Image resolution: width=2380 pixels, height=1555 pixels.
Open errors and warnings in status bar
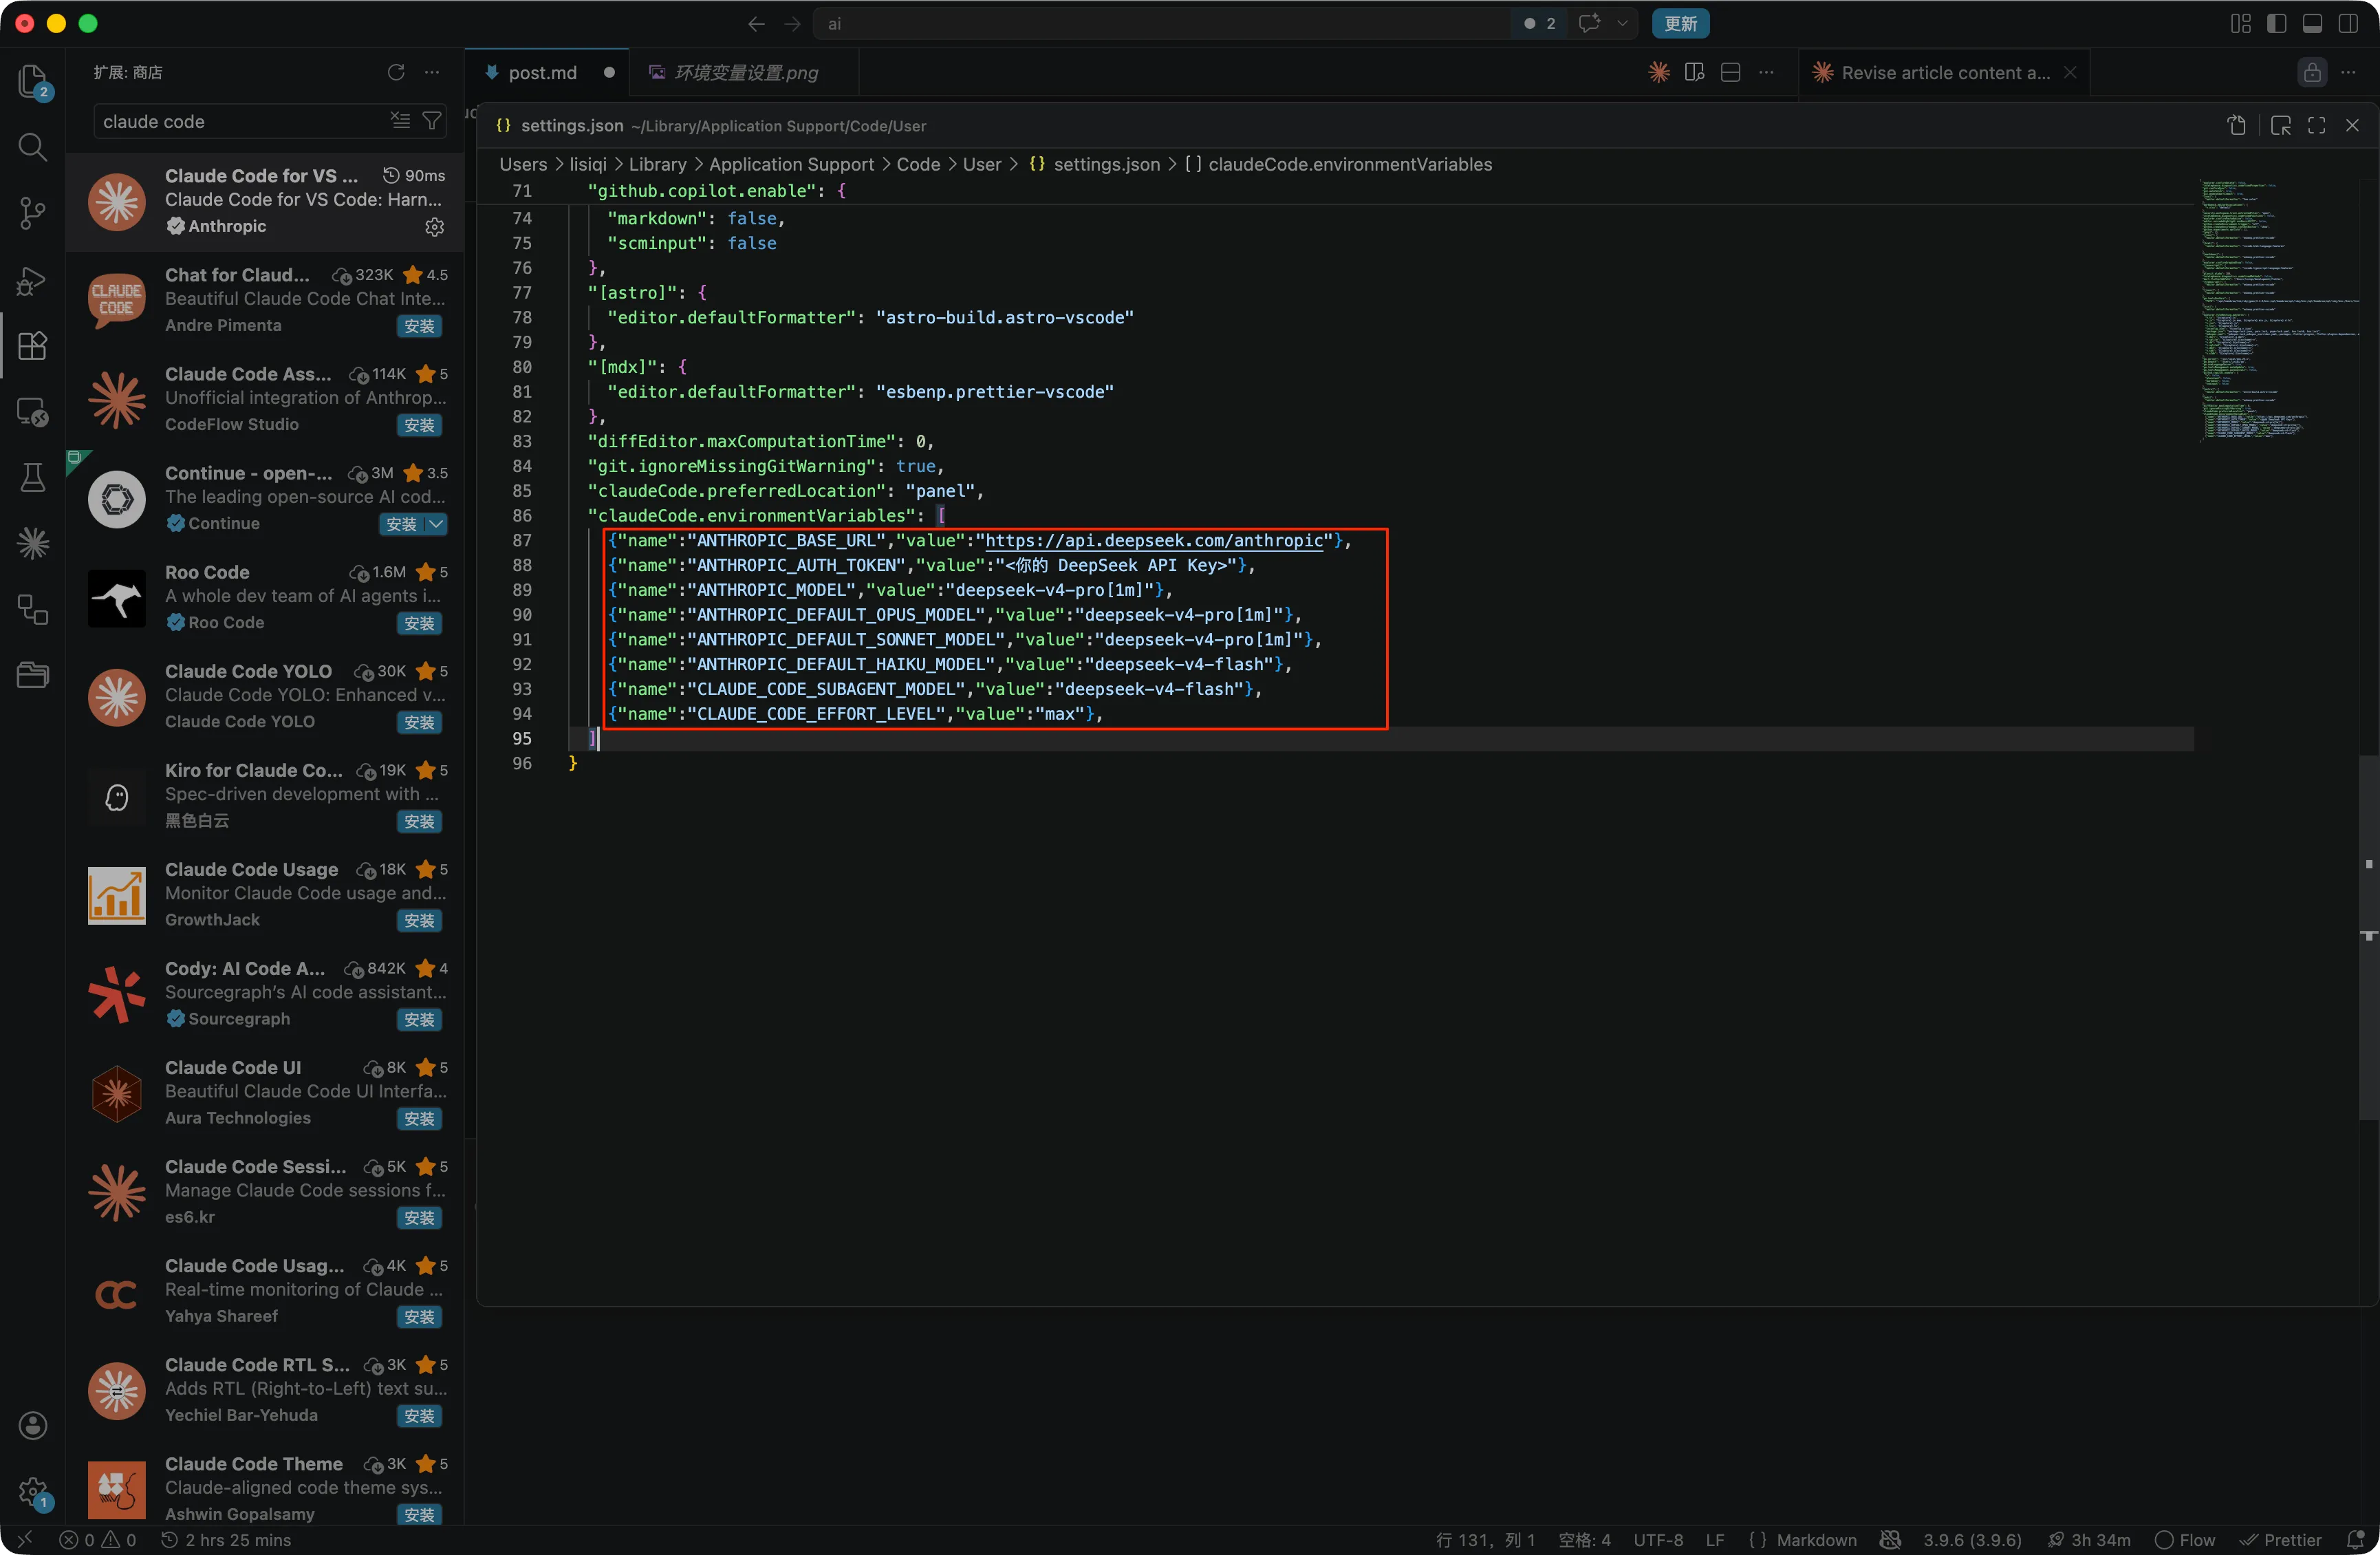[98, 1540]
